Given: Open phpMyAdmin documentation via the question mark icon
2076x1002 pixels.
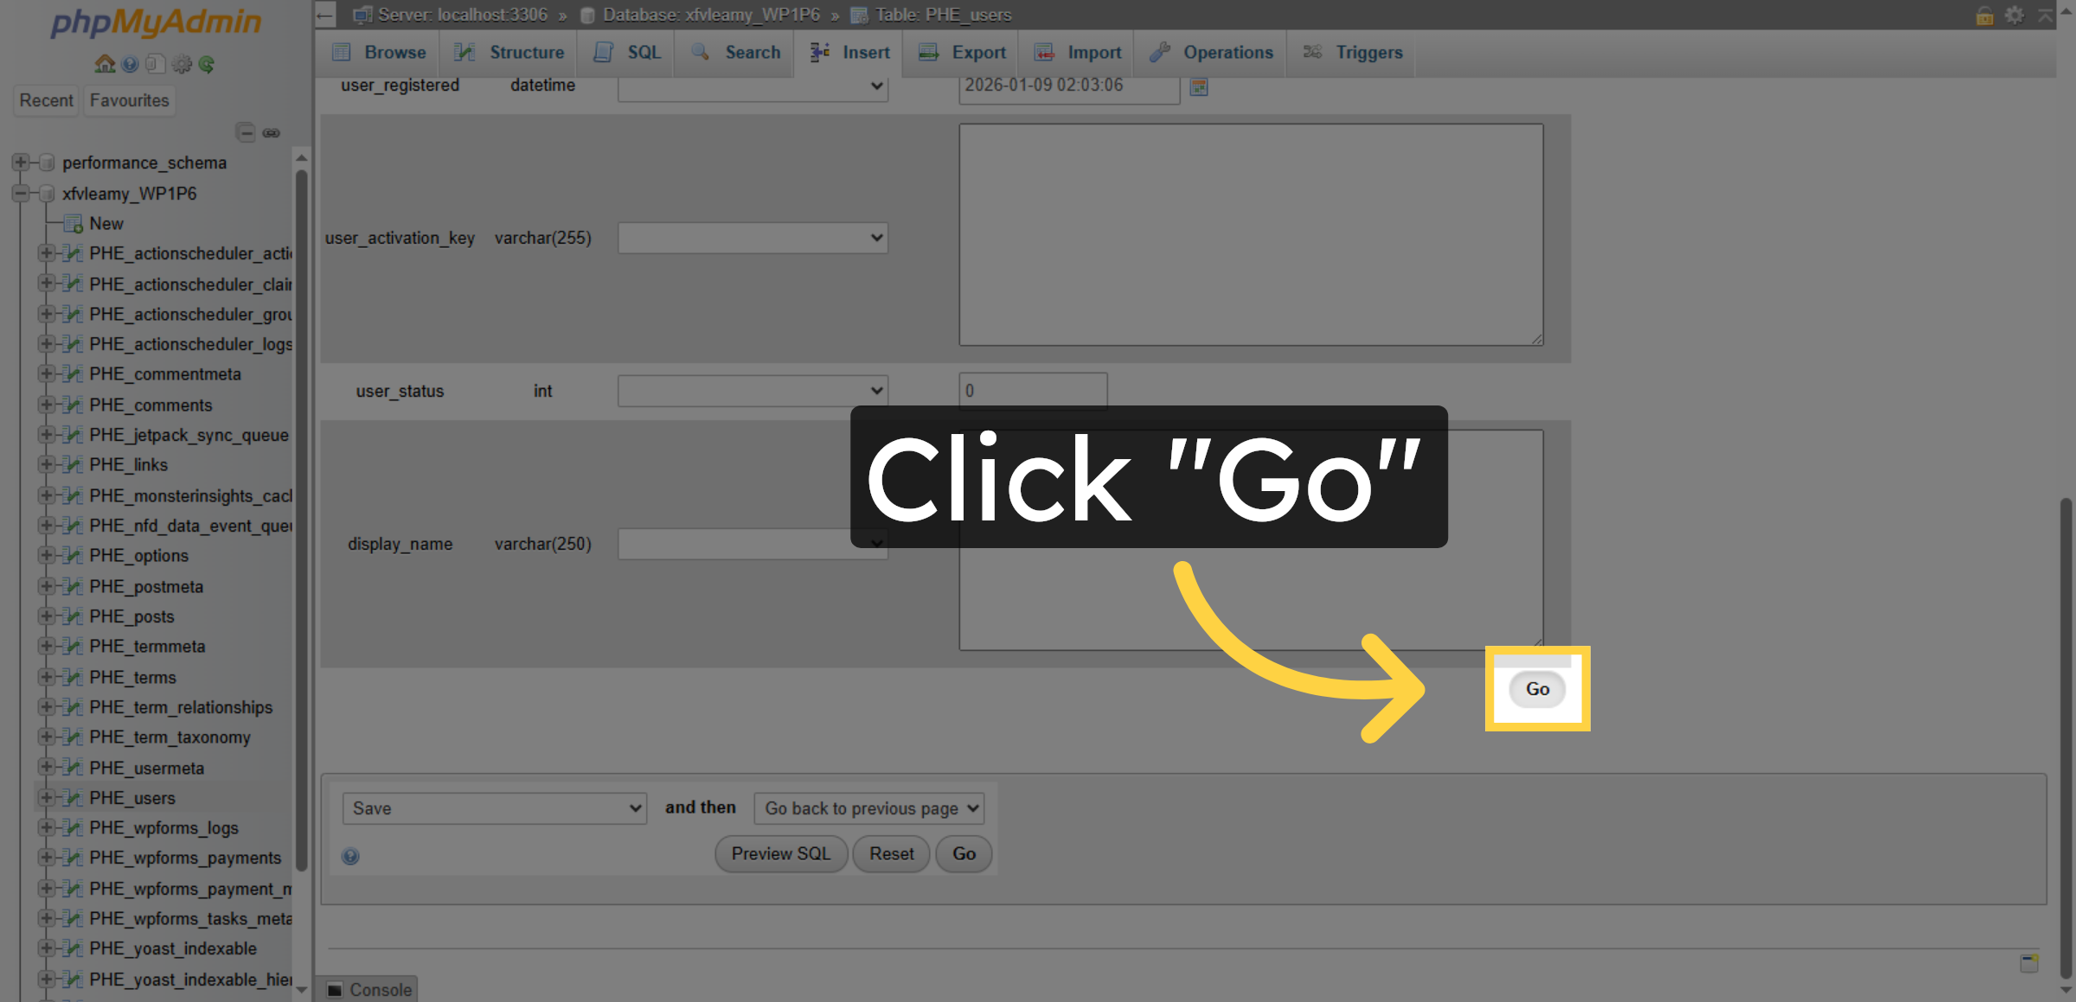Looking at the screenshot, I should point(130,64).
